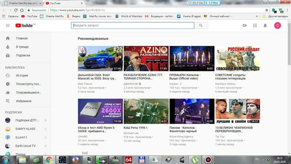The height and width of the screenshot is (164, 291).
Task: Open Chrome from the taskbar
Action: click(49, 160)
